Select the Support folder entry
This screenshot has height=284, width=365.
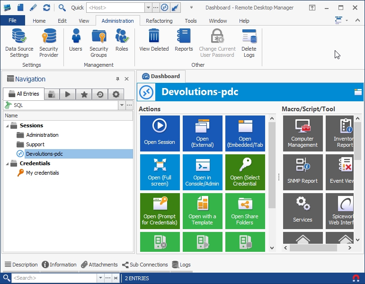[x=35, y=144]
